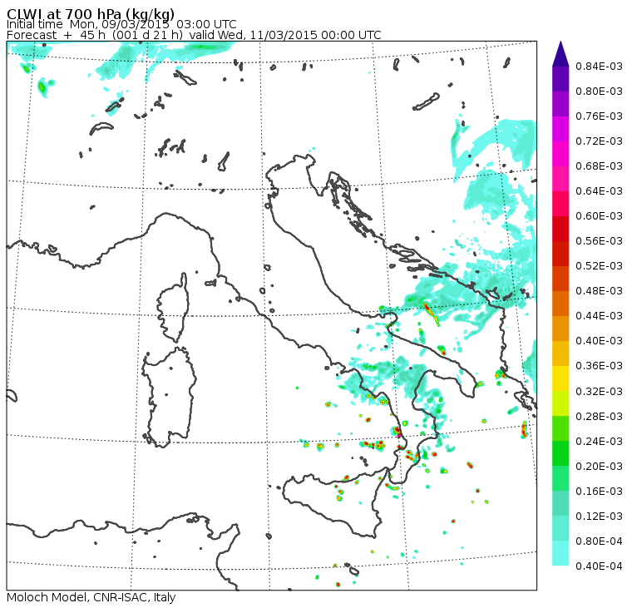Select the red swatch between 0.56E-03 and 0.60E-03
The image size is (632, 608).
560,229
